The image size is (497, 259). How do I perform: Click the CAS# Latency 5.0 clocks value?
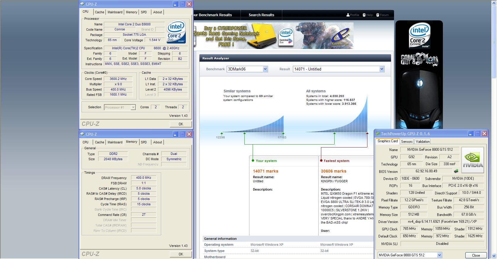143,188
